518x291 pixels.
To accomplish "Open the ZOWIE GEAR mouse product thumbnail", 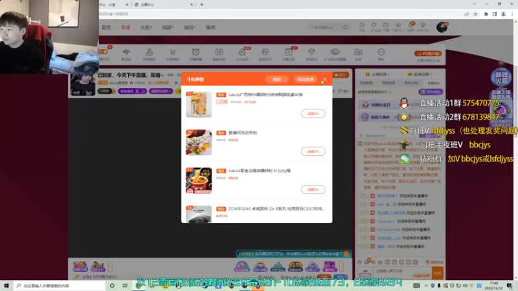I will coord(199,214).
